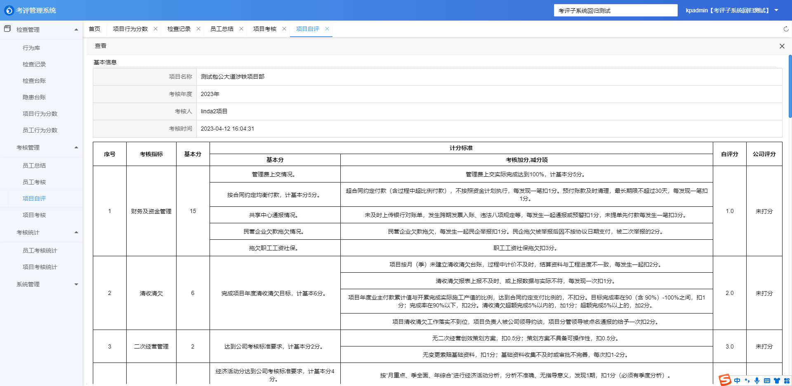Click the 管理费上交情况。 cell
The image size is (792, 386).
(x=275, y=174)
